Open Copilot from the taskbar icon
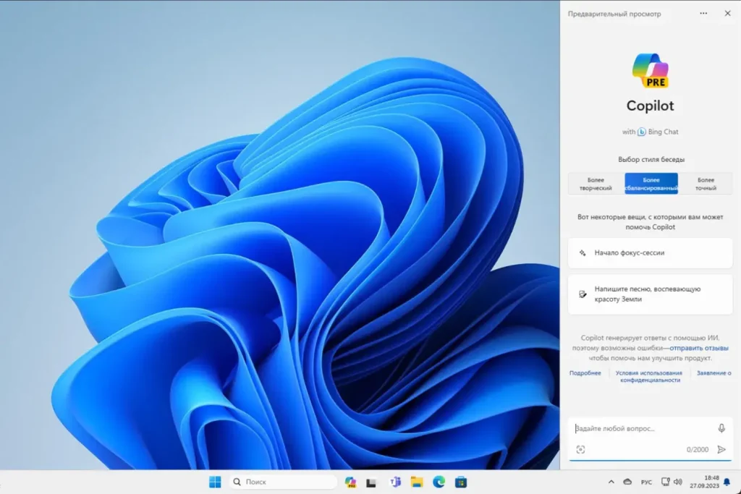This screenshot has height=494, width=741. coord(351,482)
